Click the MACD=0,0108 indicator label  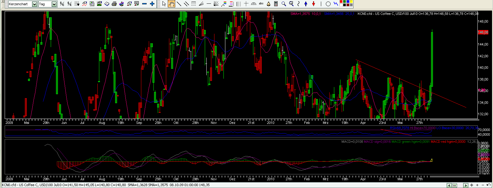[x=352, y=142]
